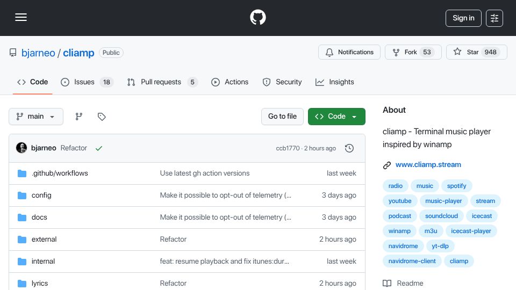Show commit status green checkmark details

coord(99,148)
